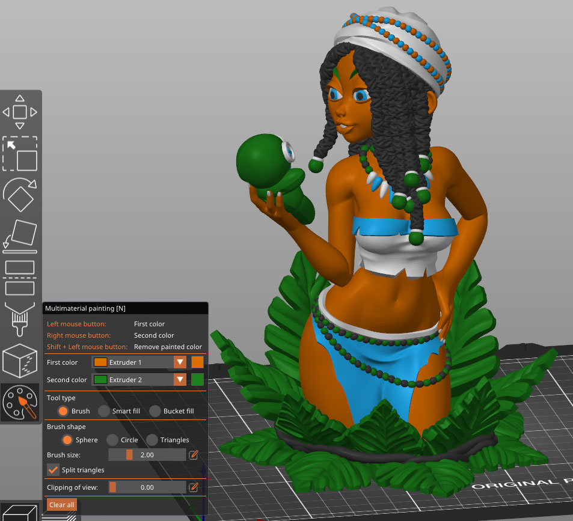Open the Paint-on supports tool
The image size is (573, 521).
pyautogui.click(x=20, y=319)
